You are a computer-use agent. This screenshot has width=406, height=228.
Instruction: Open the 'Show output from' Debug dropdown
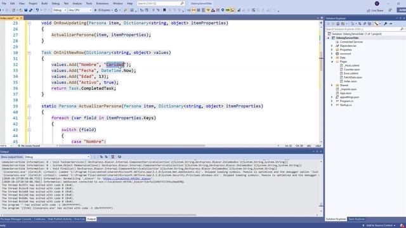point(57,157)
